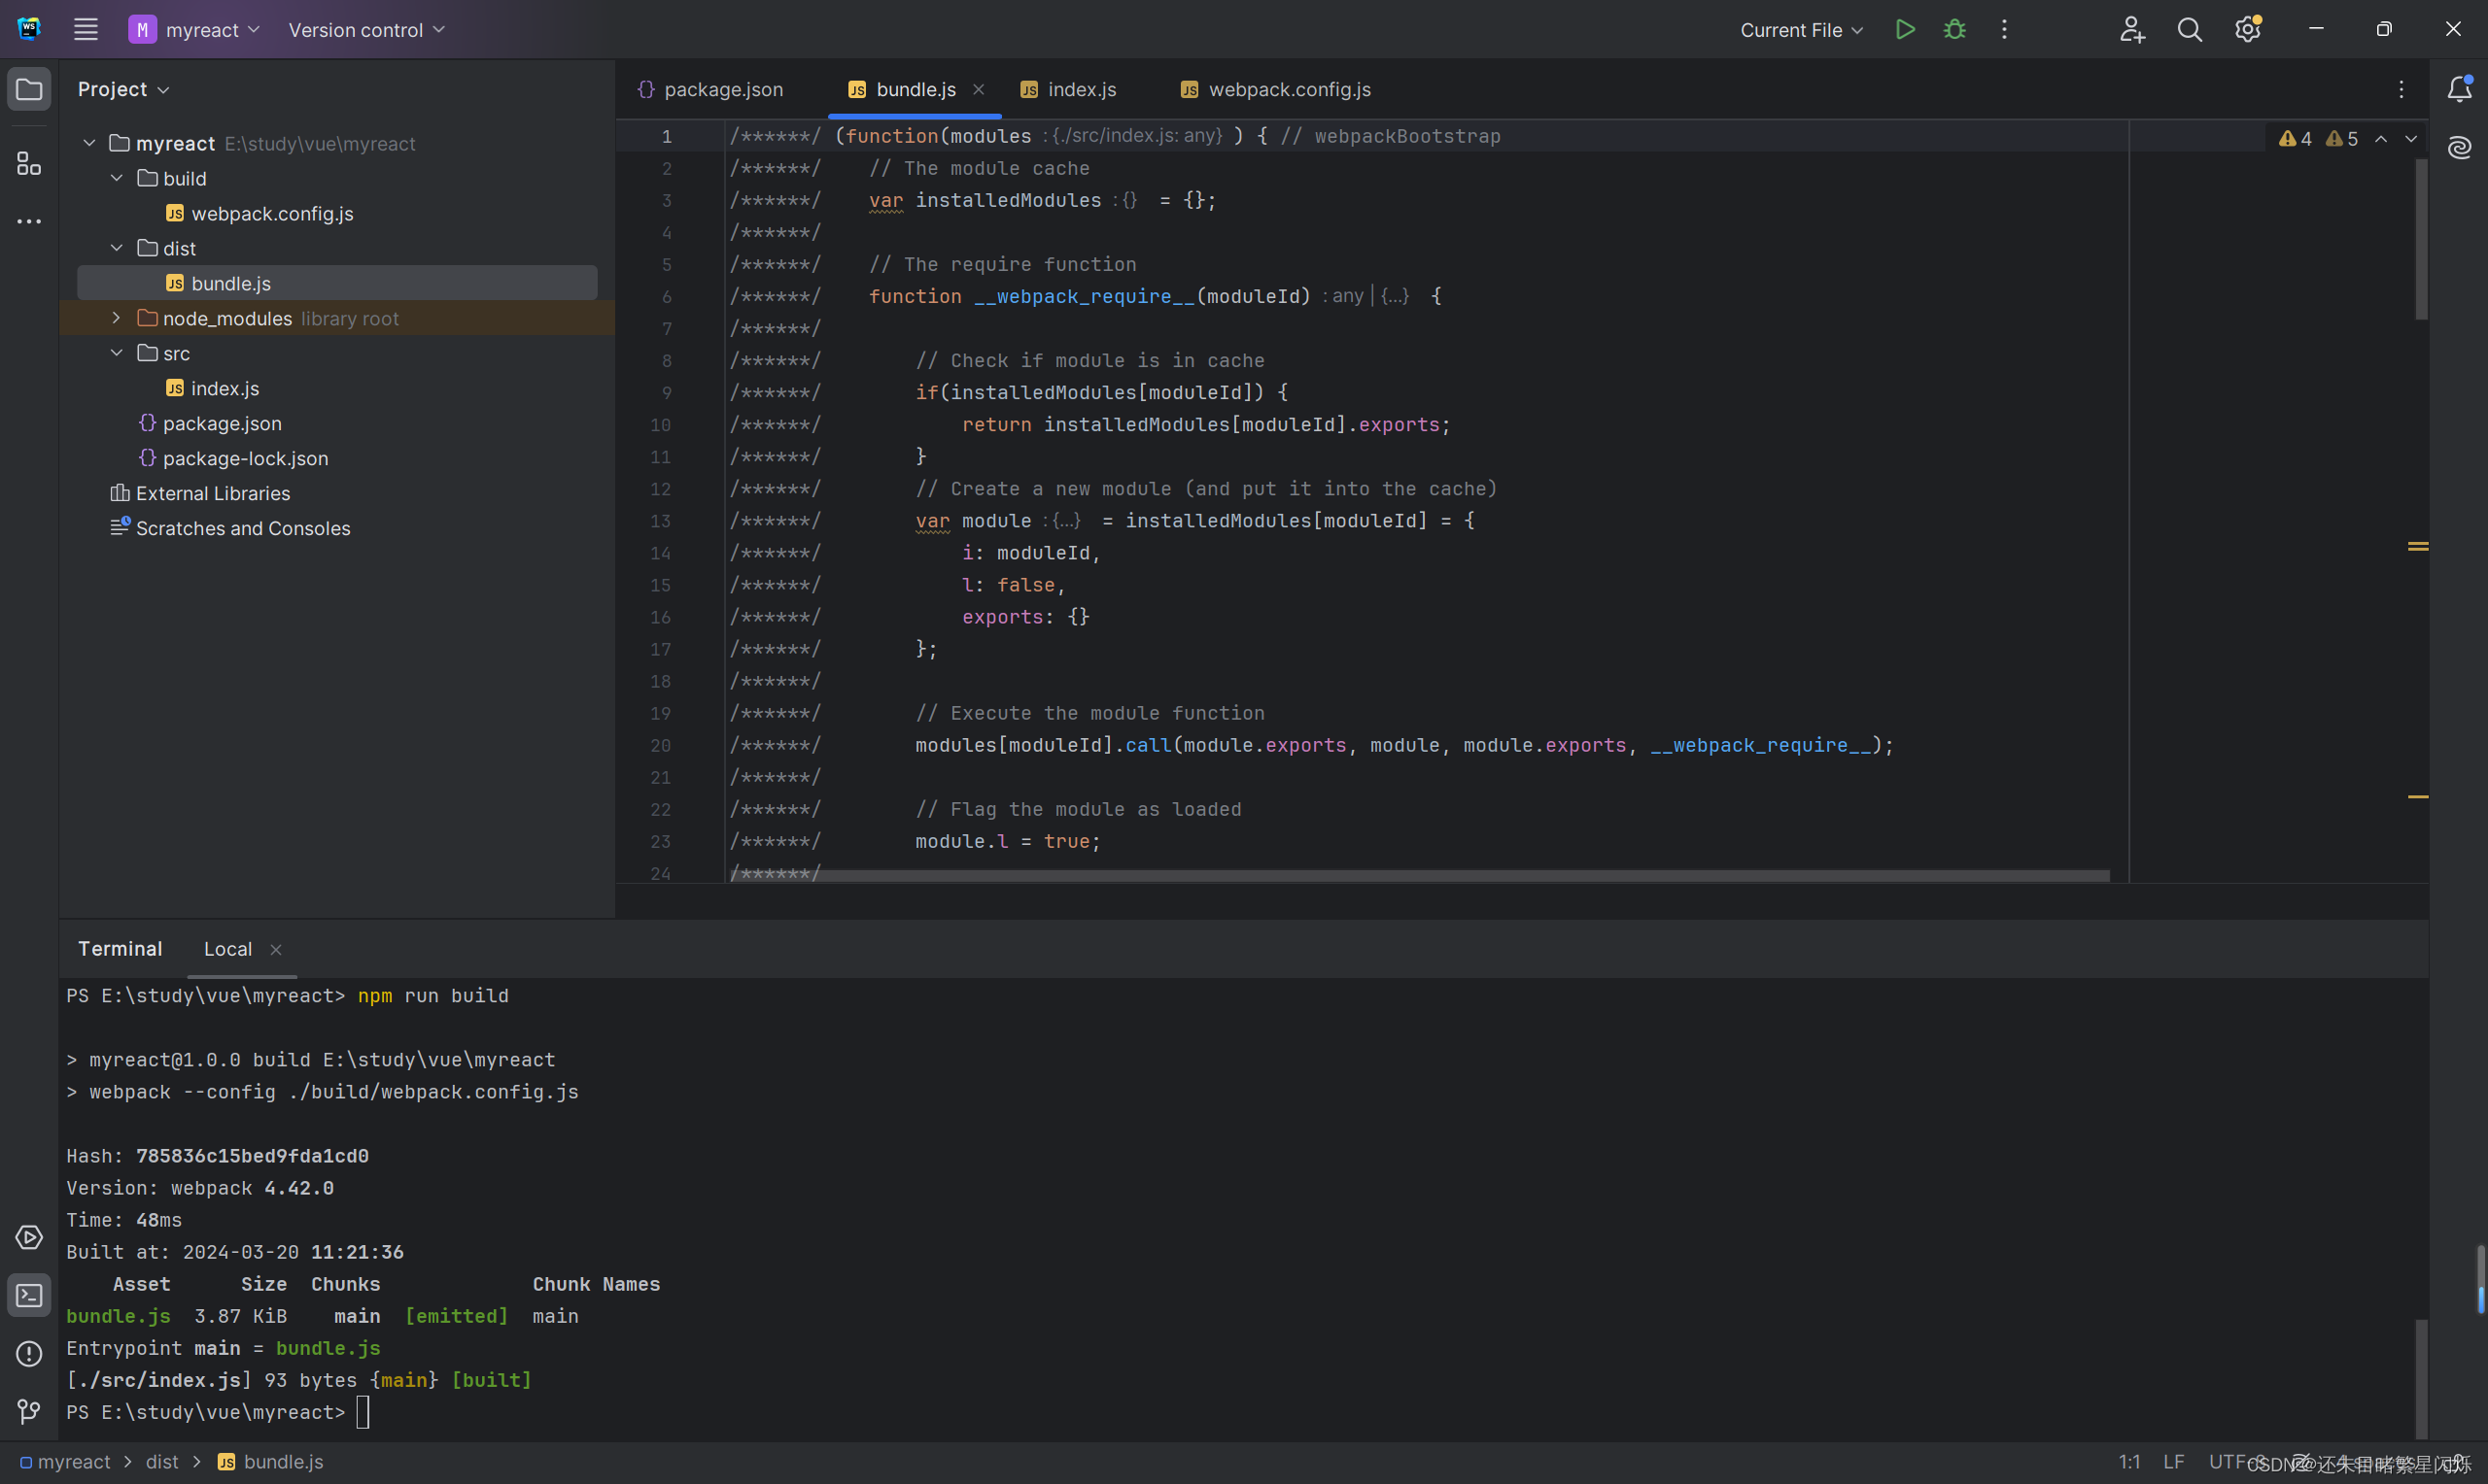Toggle the Project tool window folder icon
Screen dimensions: 2488x1484
pos(29,89)
